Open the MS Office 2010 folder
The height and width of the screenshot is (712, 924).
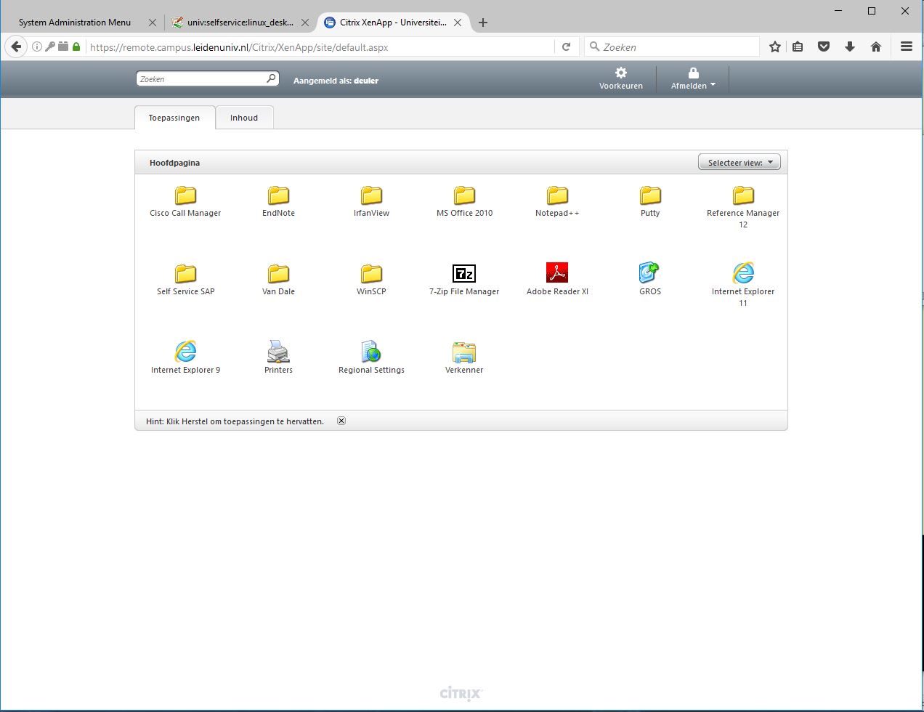(x=464, y=196)
